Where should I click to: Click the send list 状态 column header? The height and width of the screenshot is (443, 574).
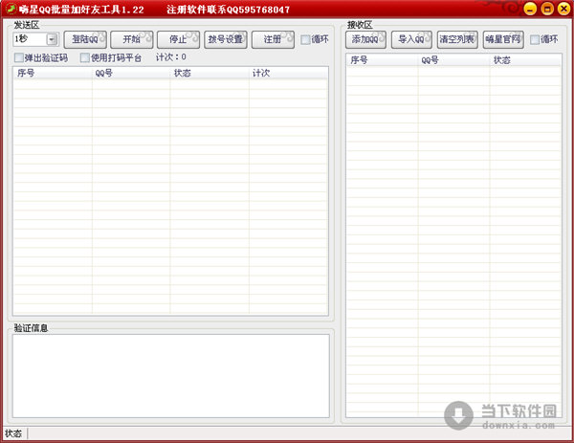[x=210, y=74]
